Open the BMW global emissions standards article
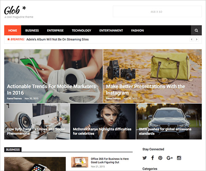Viewport: 206px width, 171px height. pos(165,131)
